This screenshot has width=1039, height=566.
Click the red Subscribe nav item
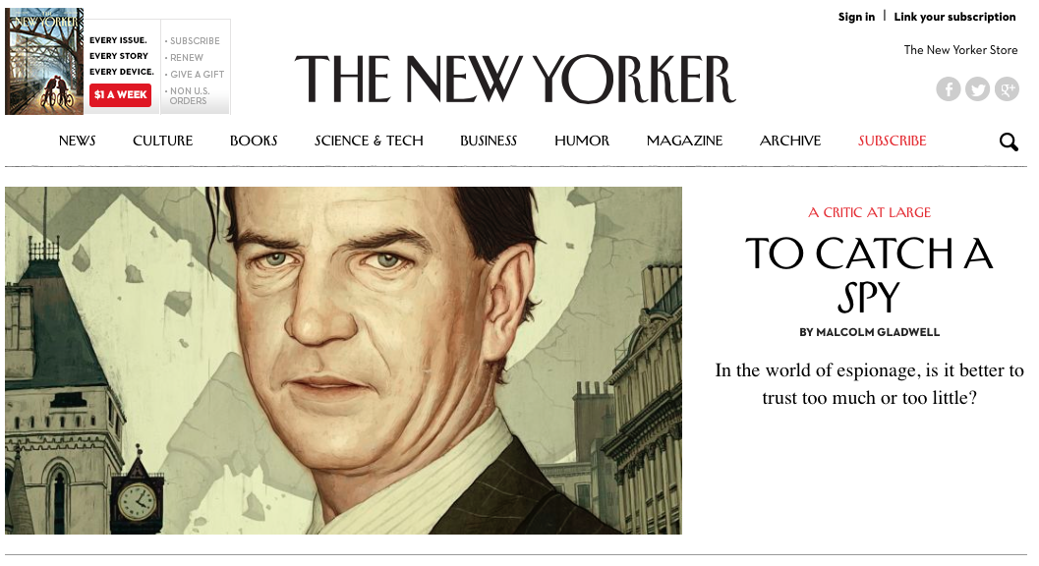[892, 141]
